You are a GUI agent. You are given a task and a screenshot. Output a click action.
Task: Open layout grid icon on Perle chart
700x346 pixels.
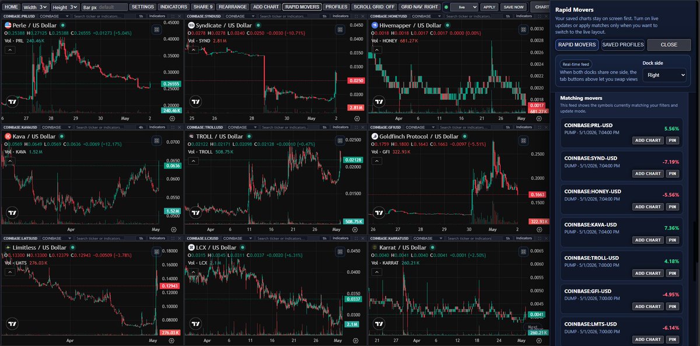pyautogui.click(x=156, y=29)
